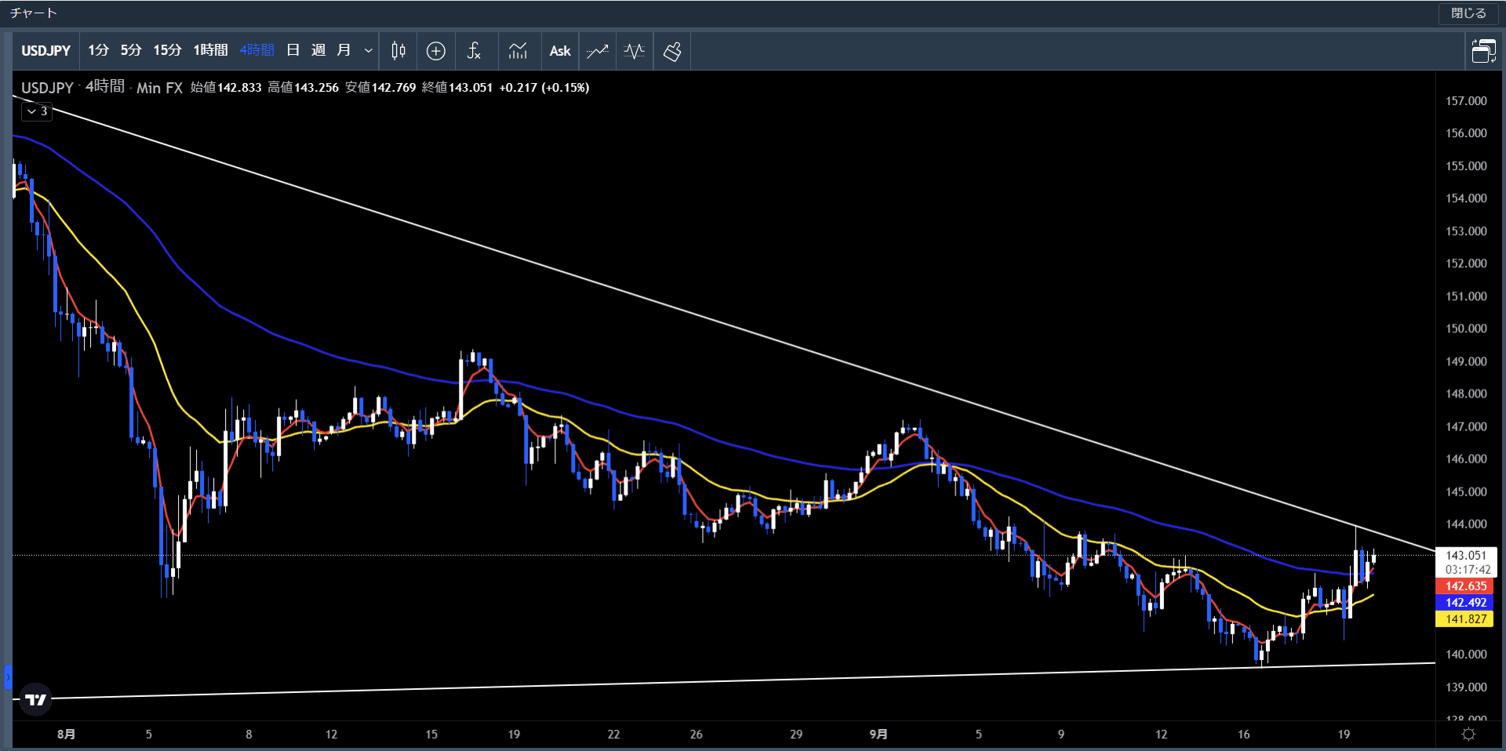Click the current price label 143.051
1506x751 pixels.
click(1466, 555)
